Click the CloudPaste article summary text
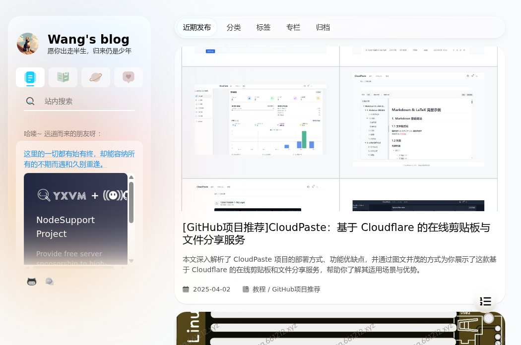521x345 pixels. point(339,265)
